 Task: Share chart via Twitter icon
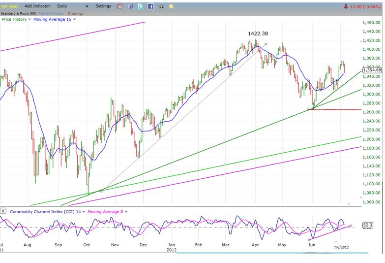pyautogui.click(x=140, y=6)
